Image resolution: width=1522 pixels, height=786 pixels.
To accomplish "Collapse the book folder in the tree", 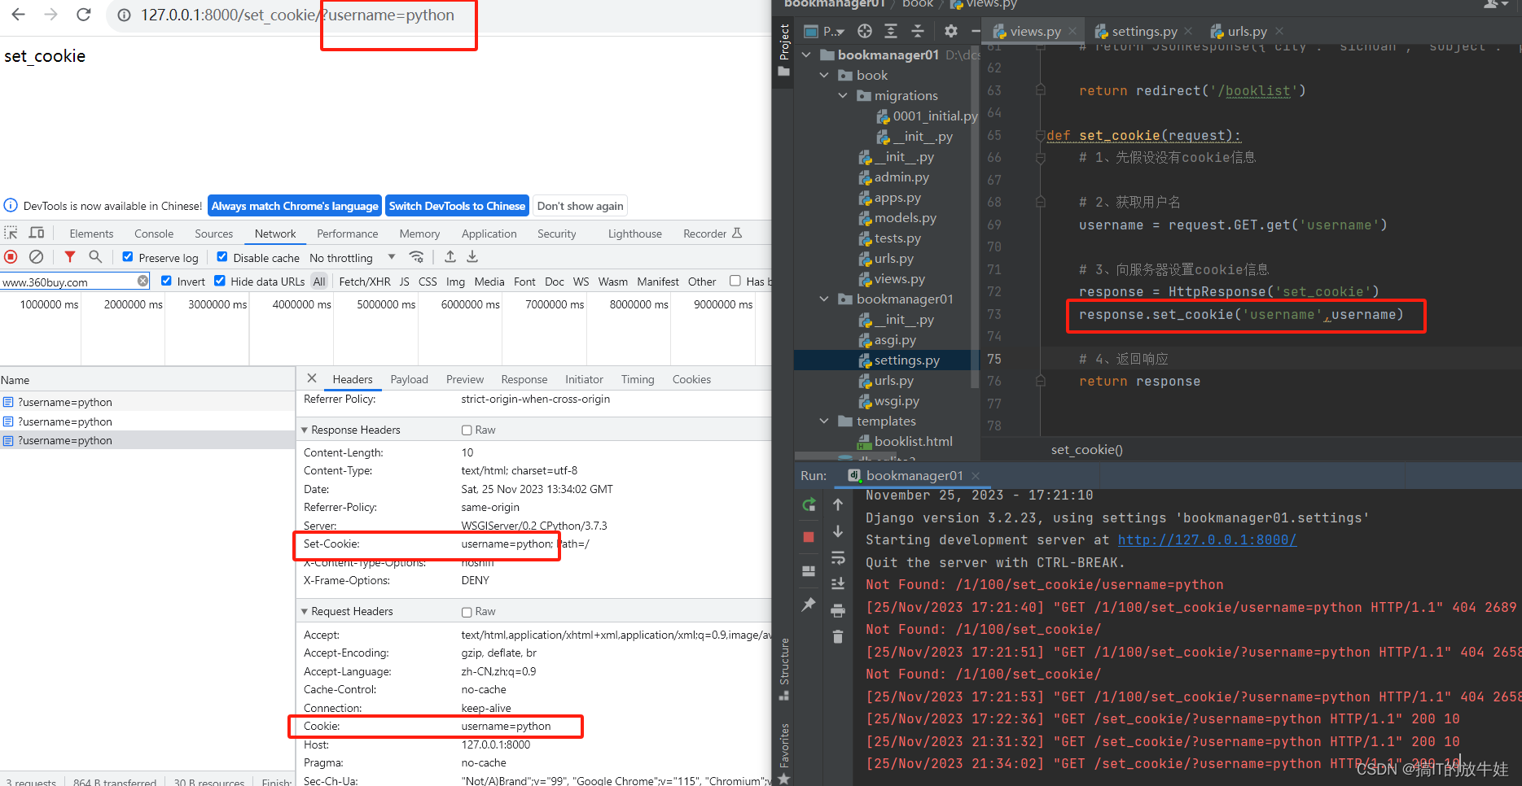I will point(824,75).
